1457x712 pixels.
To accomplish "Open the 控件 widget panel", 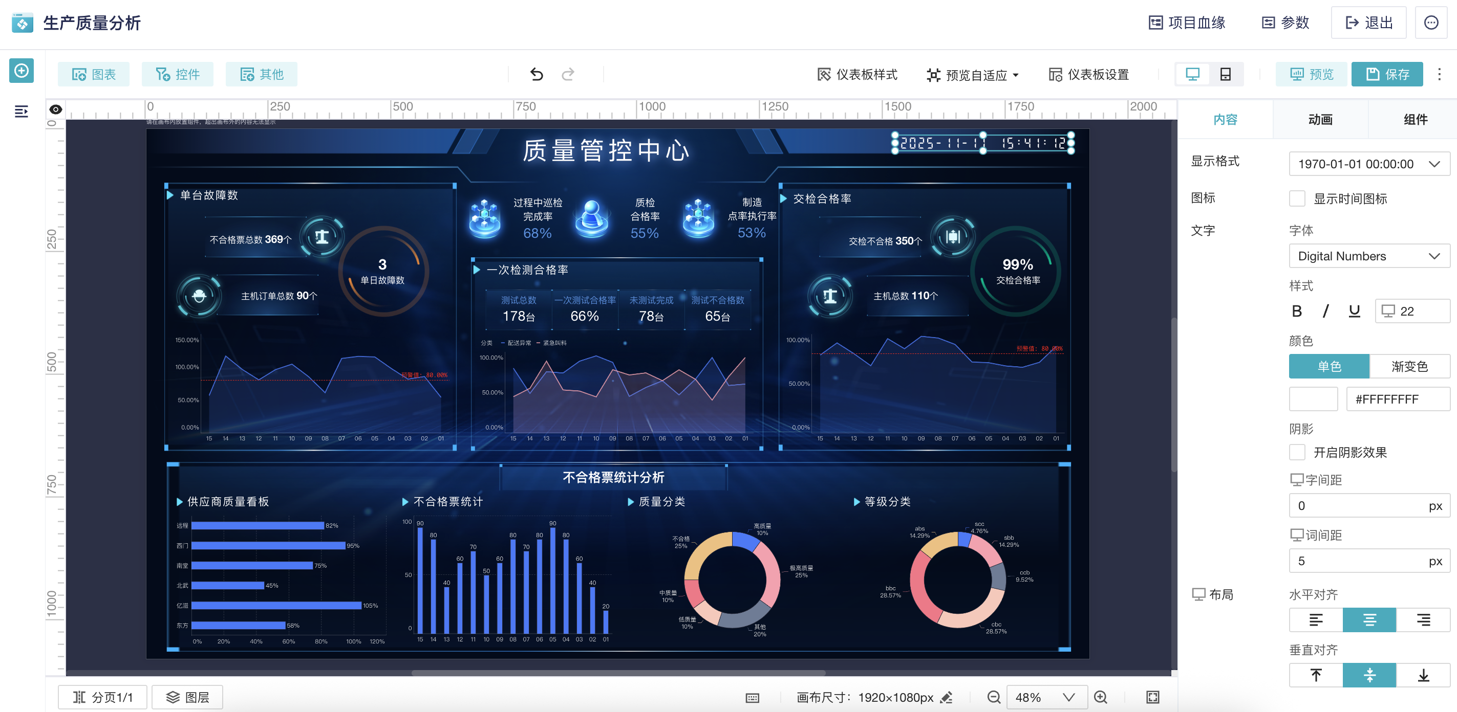I will 178,74.
